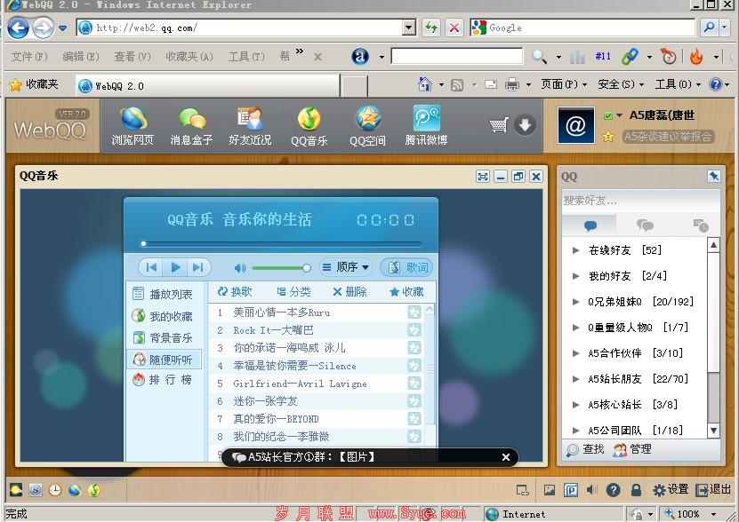Click the icon at right of 幸福是被你需要—Silence
Screen dimensions: 739x522
414,366
